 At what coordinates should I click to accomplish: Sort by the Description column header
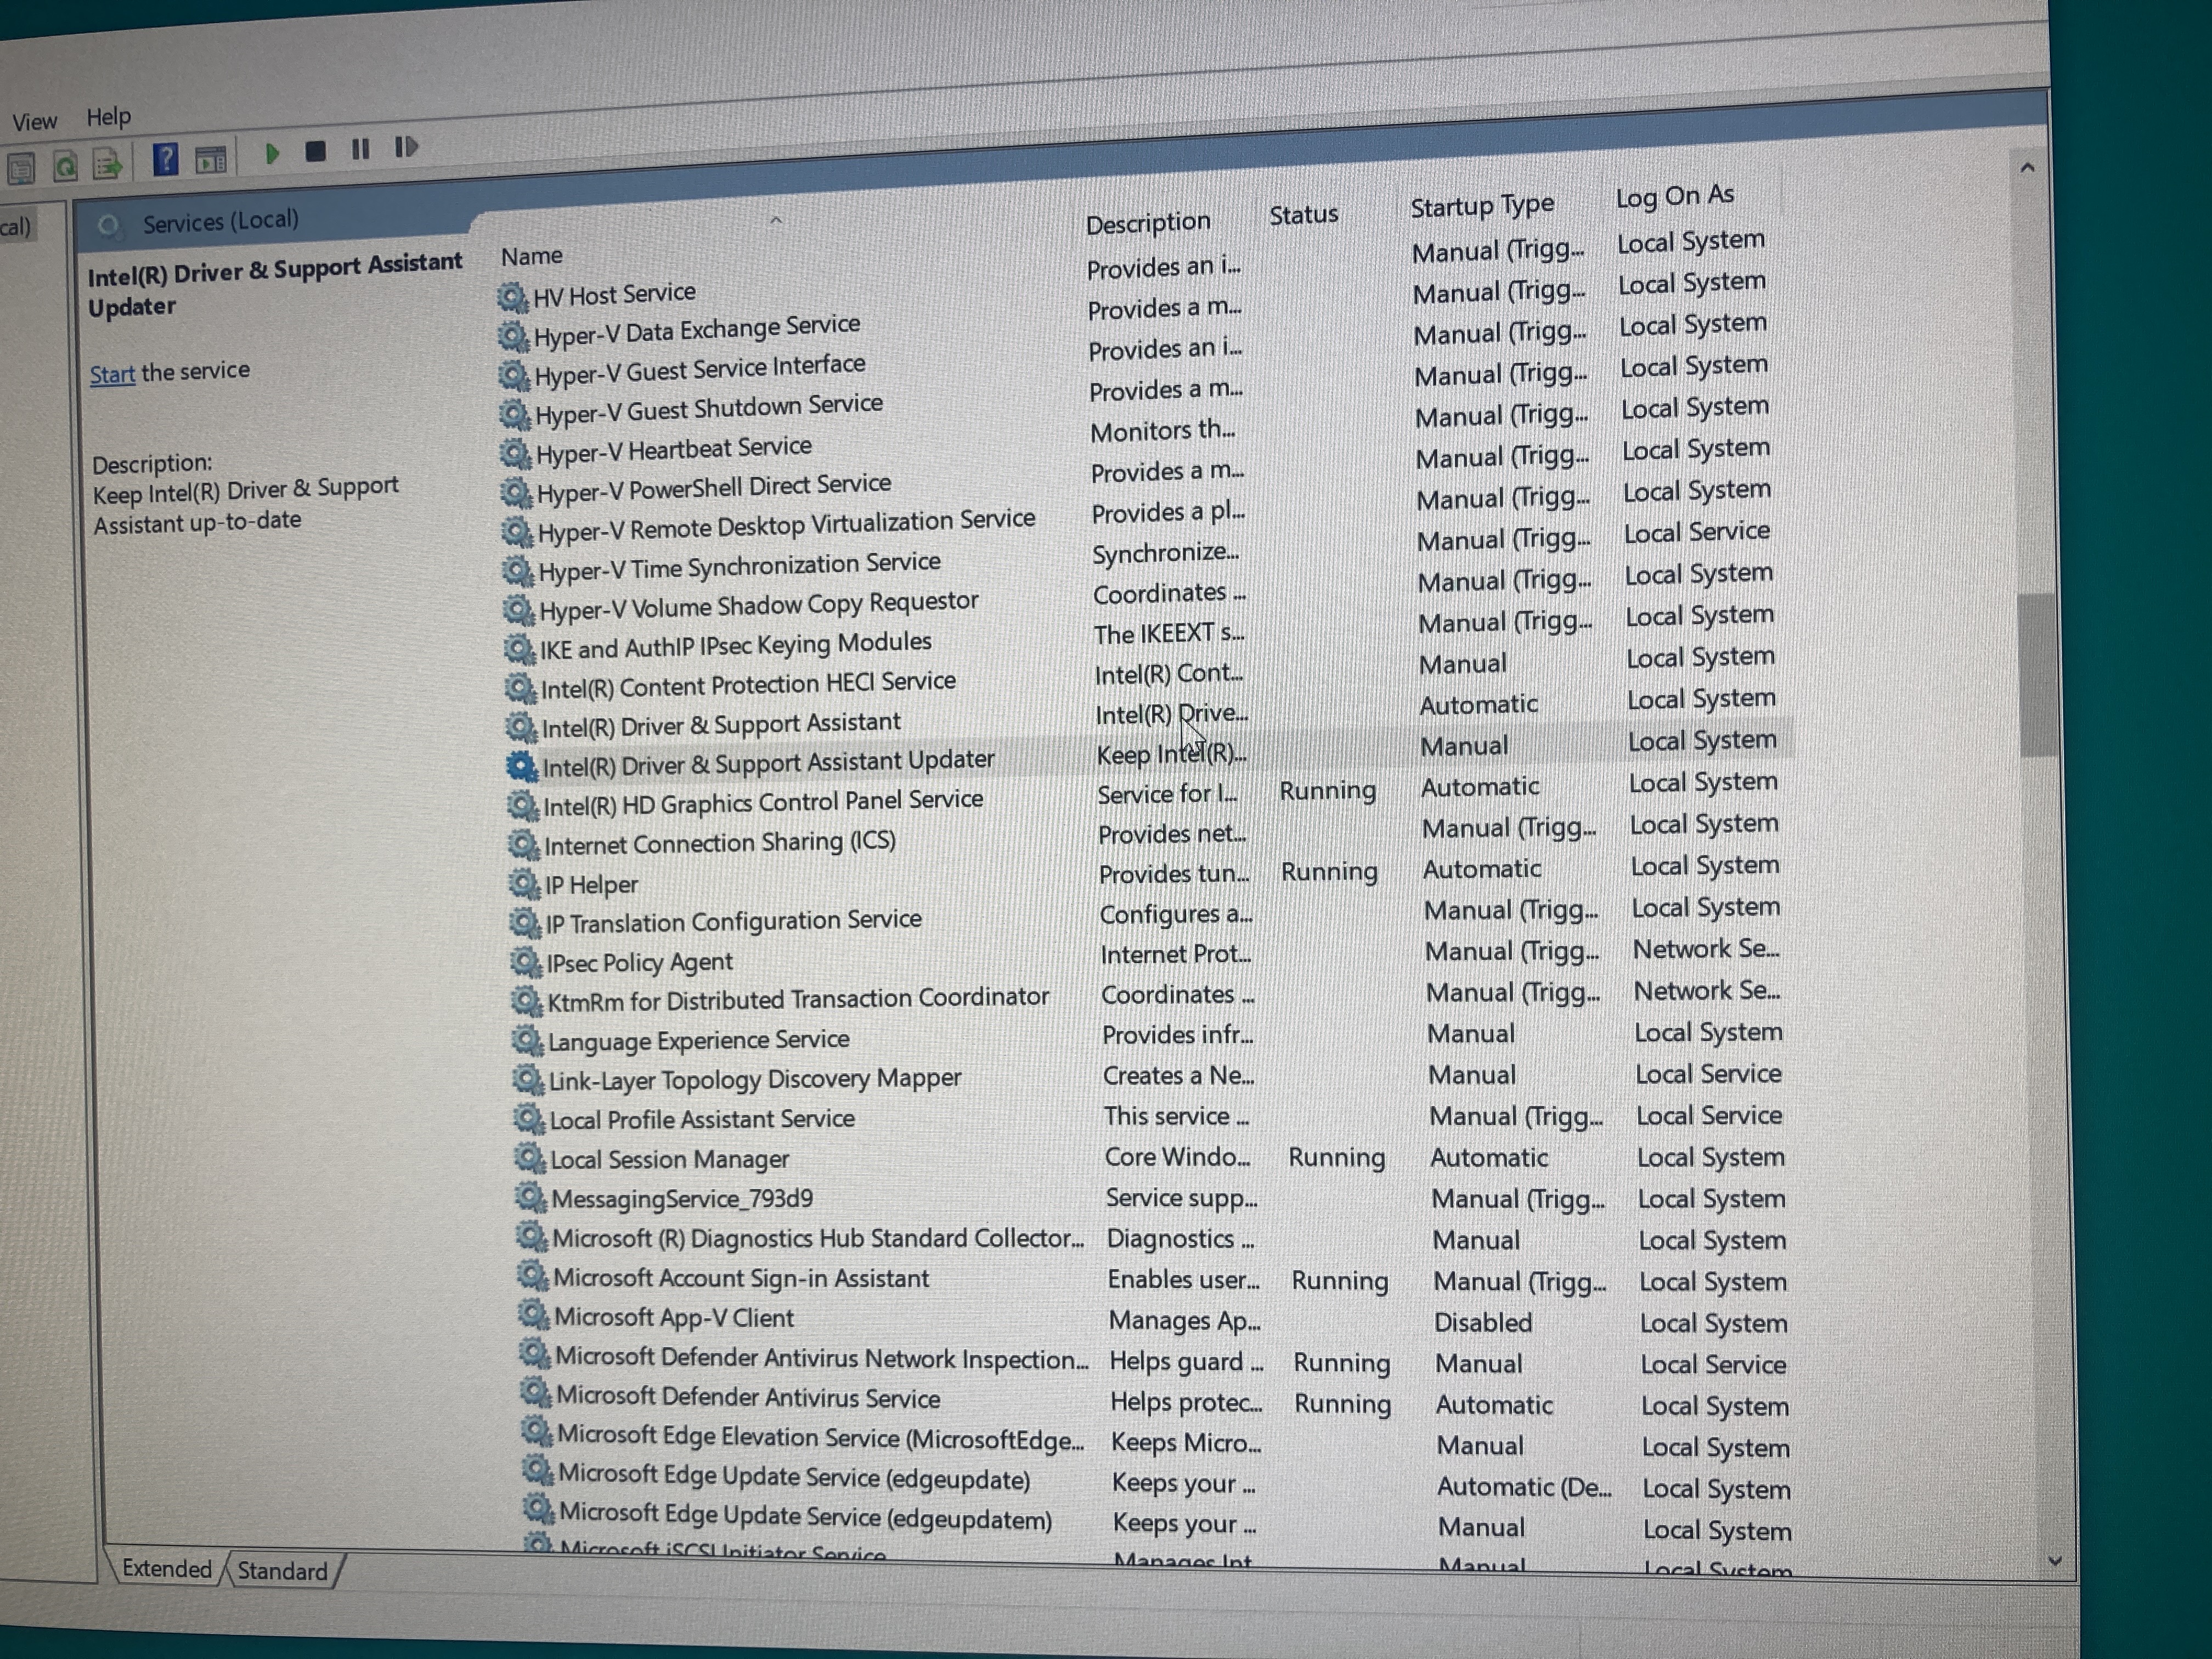pyautogui.click(x=1148, y=222)
